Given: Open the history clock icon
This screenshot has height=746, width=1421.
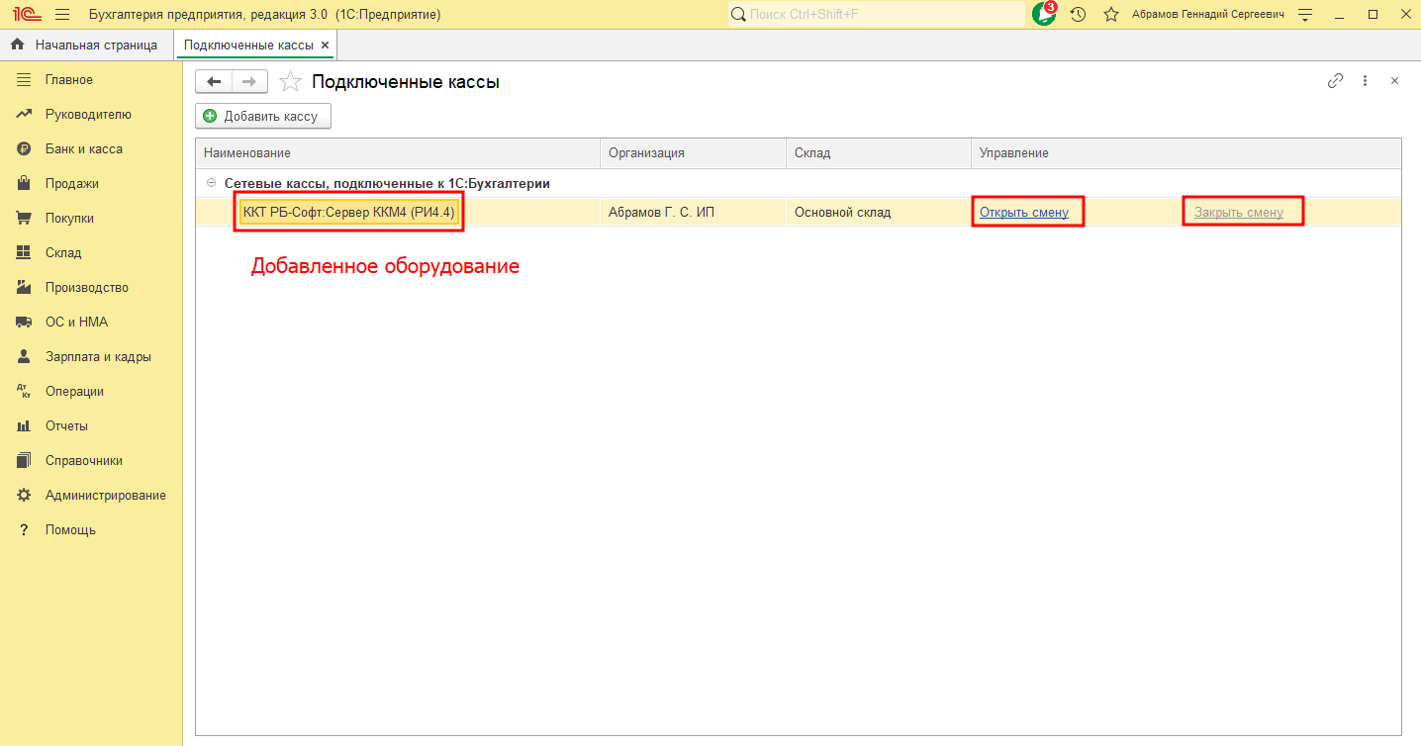Looking at the screenshot, I should point(1079,15).
